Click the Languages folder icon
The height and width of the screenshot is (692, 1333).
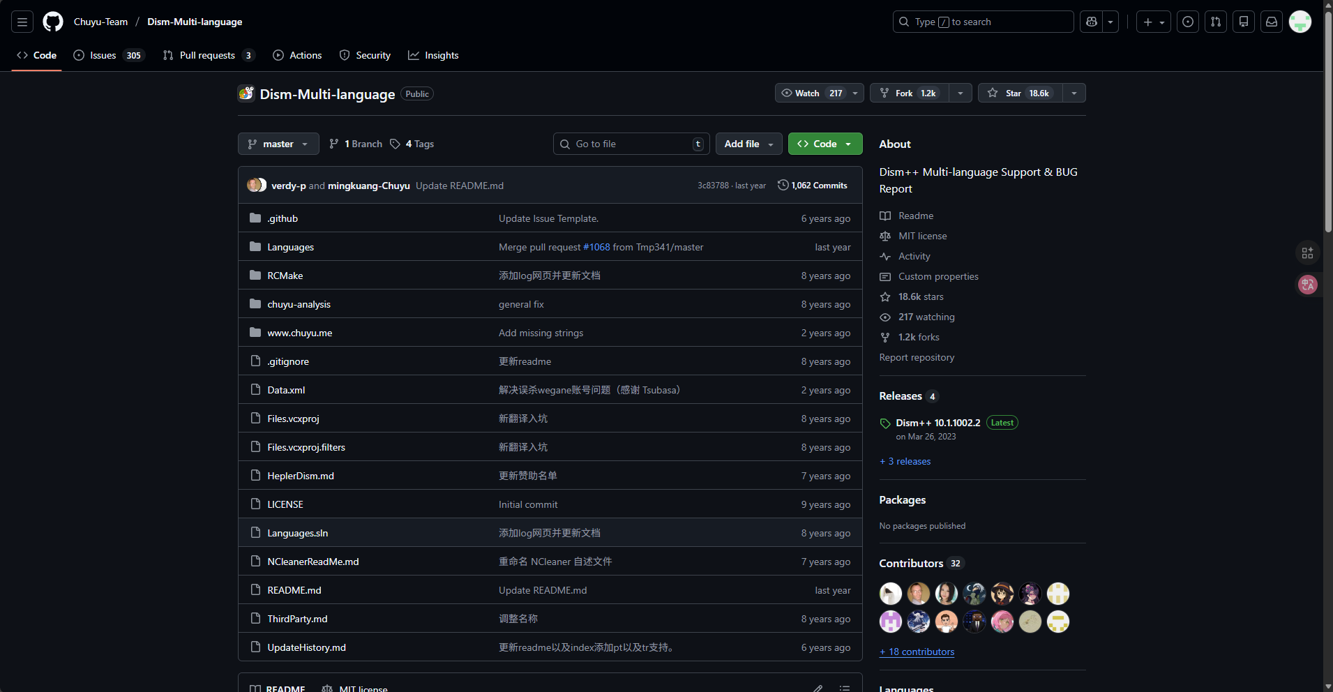point(255,247)
